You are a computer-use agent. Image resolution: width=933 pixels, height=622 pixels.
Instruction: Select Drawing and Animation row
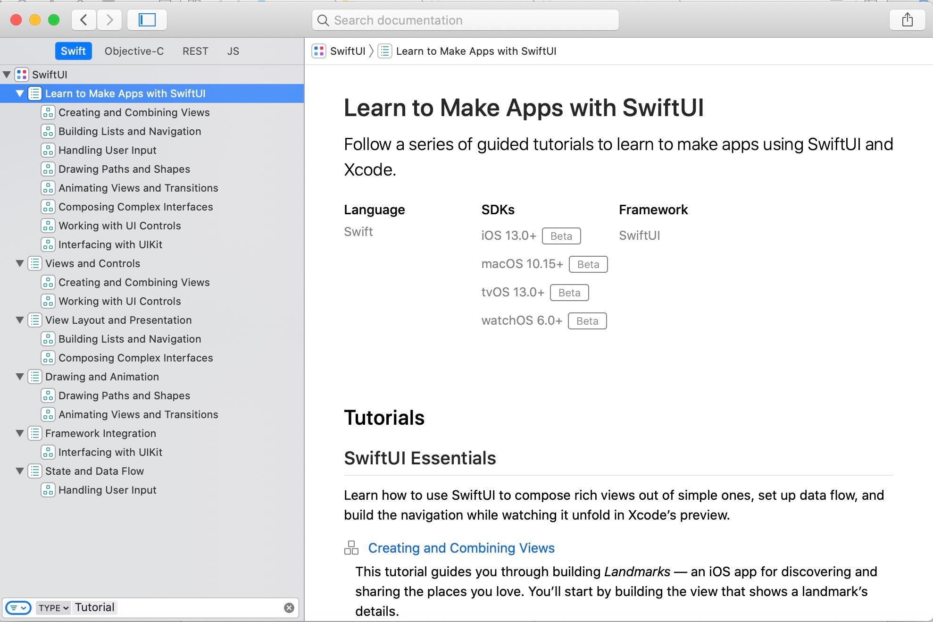(152, 377)
